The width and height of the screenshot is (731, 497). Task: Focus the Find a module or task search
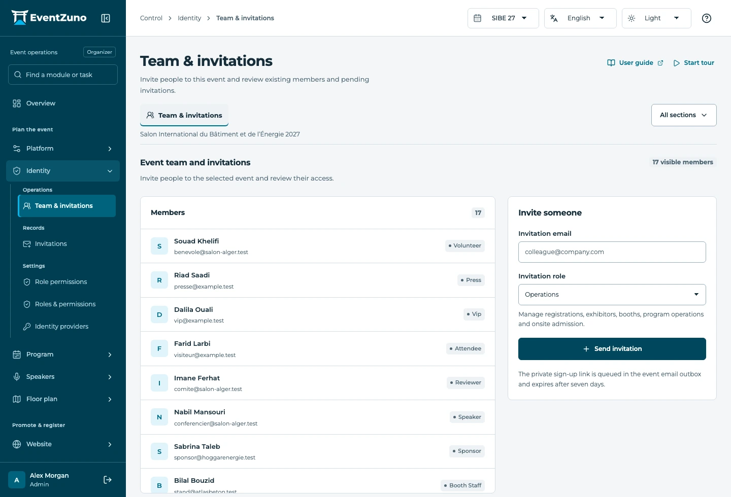click(63, 75)
